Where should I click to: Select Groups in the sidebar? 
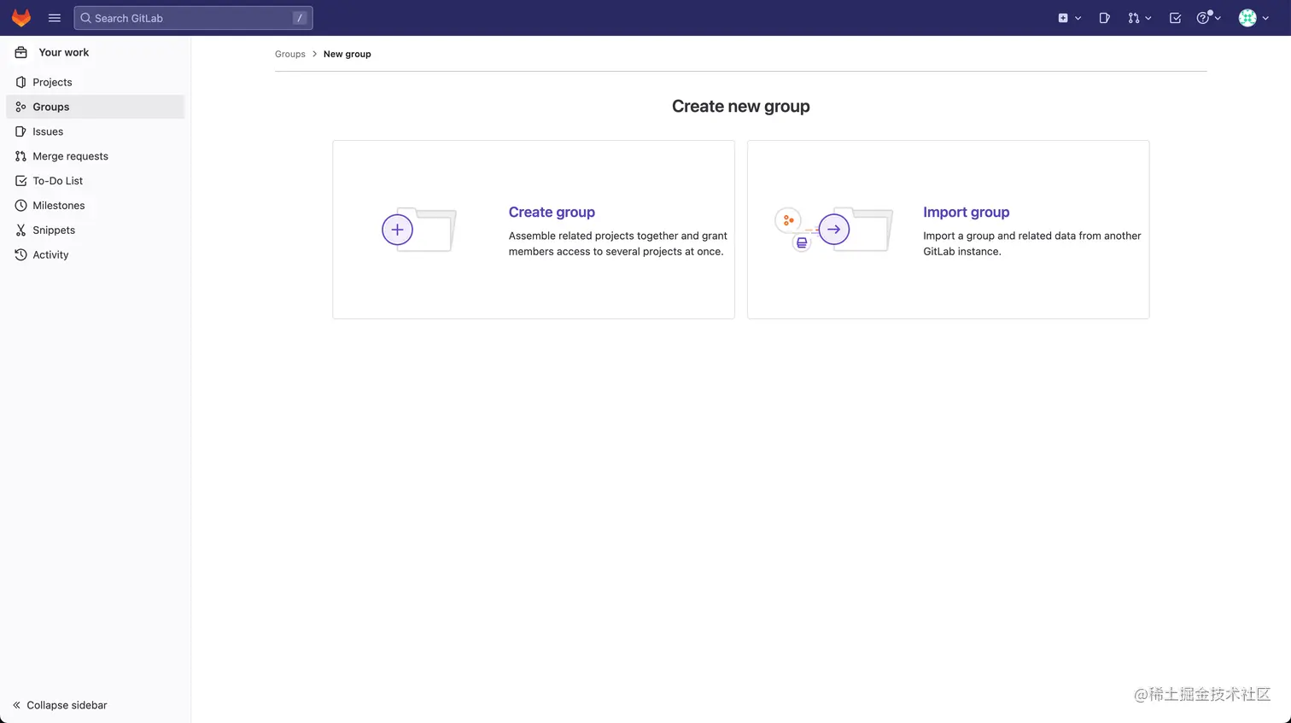click(x=96, y=107)
